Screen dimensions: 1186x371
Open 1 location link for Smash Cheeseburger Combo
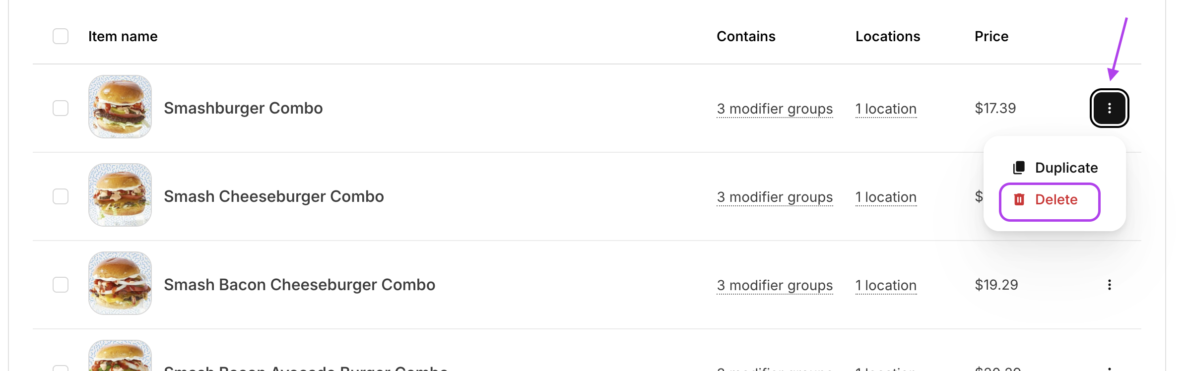pos(886,197)
